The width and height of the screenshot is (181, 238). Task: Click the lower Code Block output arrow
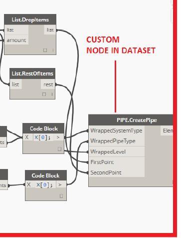coord(60,184)
